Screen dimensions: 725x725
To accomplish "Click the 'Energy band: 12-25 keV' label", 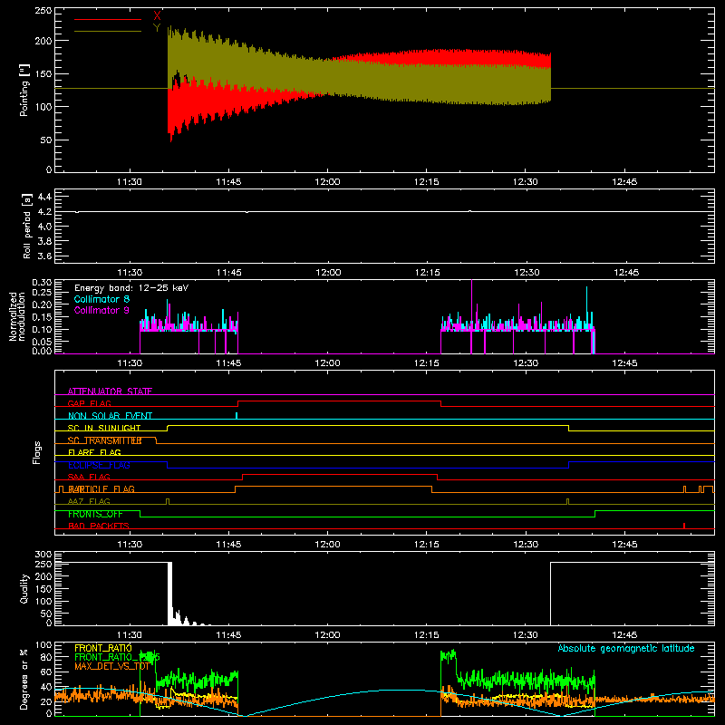I will [131, 288].
